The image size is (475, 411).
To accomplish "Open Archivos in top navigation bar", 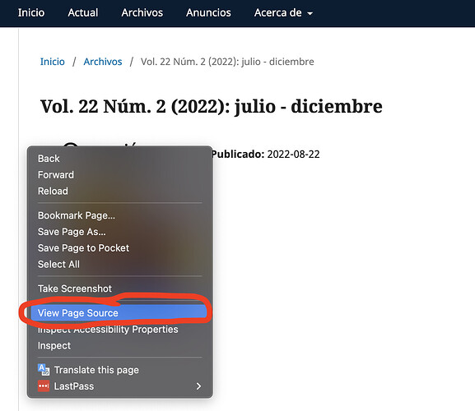I will click(142, 12).
